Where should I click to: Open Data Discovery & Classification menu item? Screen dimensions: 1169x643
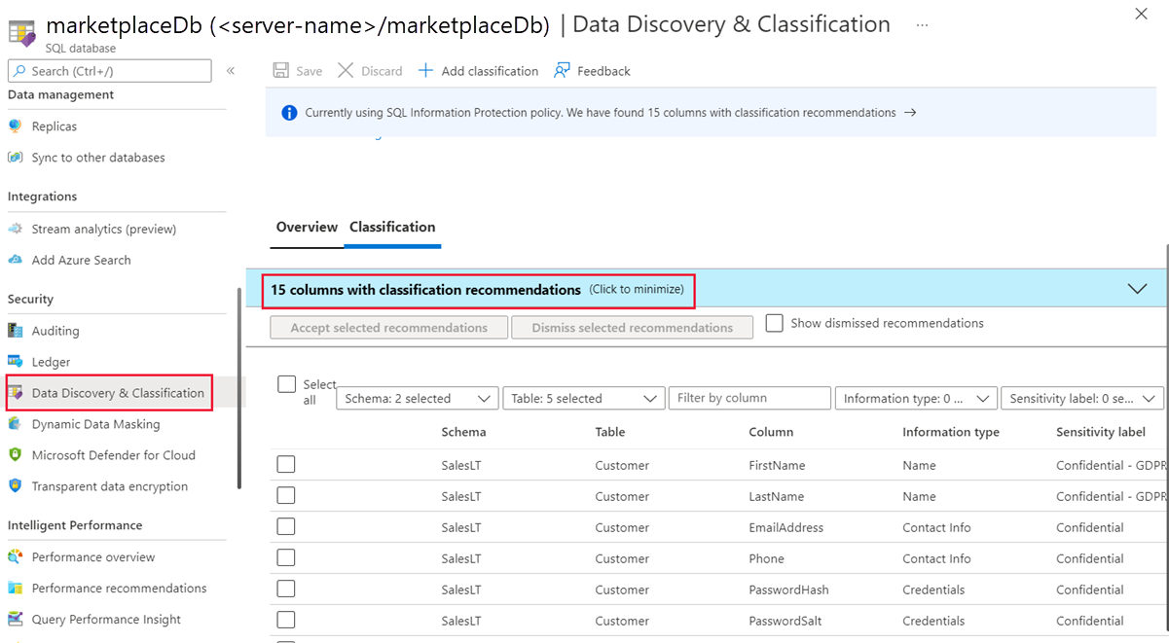point(118,393)
